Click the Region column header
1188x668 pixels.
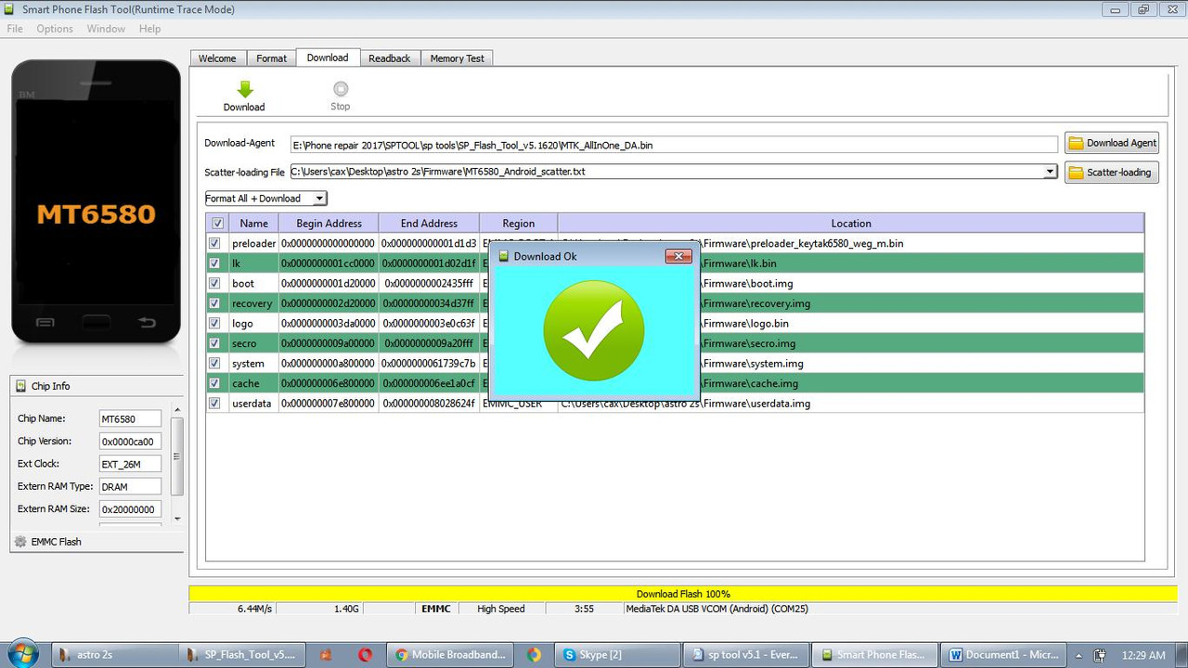[x=518, y=224]
